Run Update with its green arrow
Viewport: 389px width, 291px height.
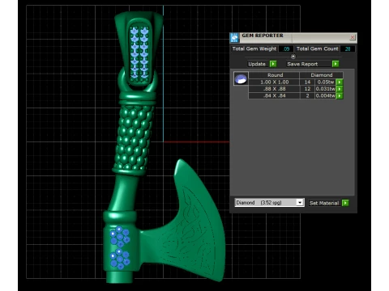pyautogui.click(x=273, y=64)
